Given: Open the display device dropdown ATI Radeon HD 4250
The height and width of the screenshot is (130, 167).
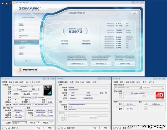Looking at the screenshot, I should click(128, 87).
